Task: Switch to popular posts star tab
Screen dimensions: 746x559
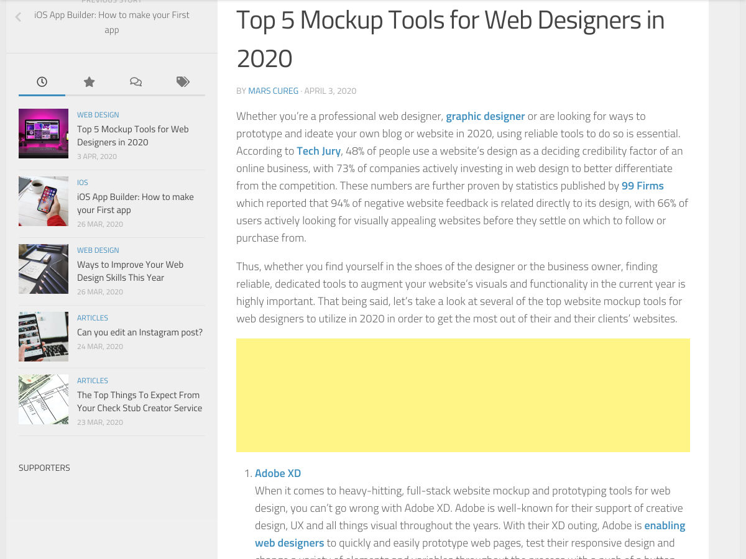Action: click(x=89, y=82)
